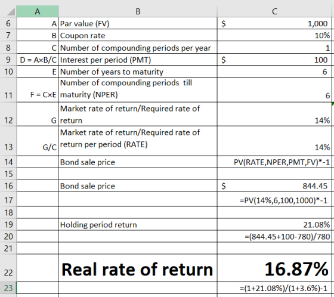
Task: Click '=(844.45+100-780)/780' cell
Action: (x=274, y=236)
